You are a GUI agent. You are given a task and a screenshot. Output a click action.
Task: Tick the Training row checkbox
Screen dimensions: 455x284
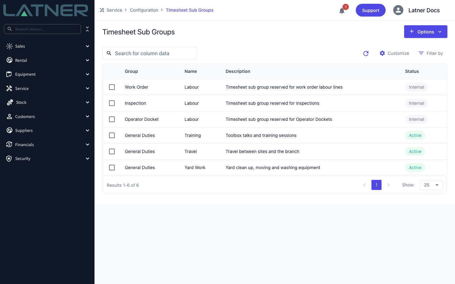click(x=112, y=135)
